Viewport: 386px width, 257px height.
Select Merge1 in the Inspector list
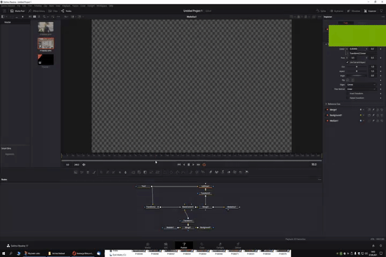333,110
